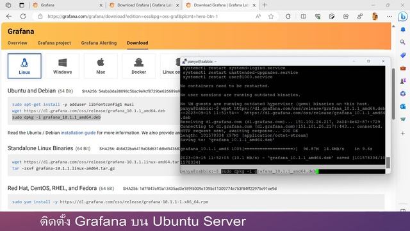Reload the page with the refresh icon
The height and width of the screenshot is (231, 410).
tap(23, 16)
